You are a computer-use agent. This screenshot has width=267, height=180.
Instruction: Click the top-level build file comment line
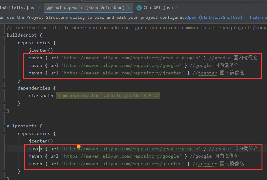click(x=137, y=28)
